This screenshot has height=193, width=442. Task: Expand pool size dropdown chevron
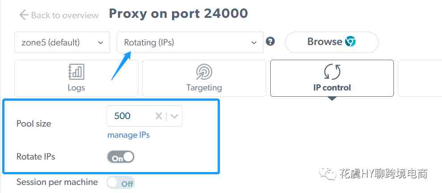click(174, 116)
